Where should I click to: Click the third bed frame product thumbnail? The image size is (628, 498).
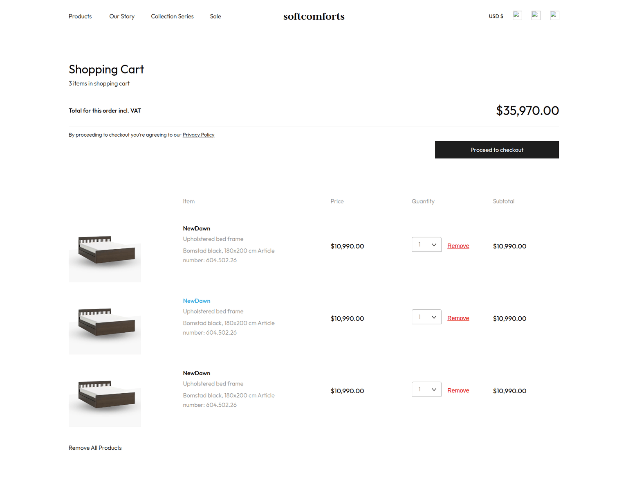point(105,395)
